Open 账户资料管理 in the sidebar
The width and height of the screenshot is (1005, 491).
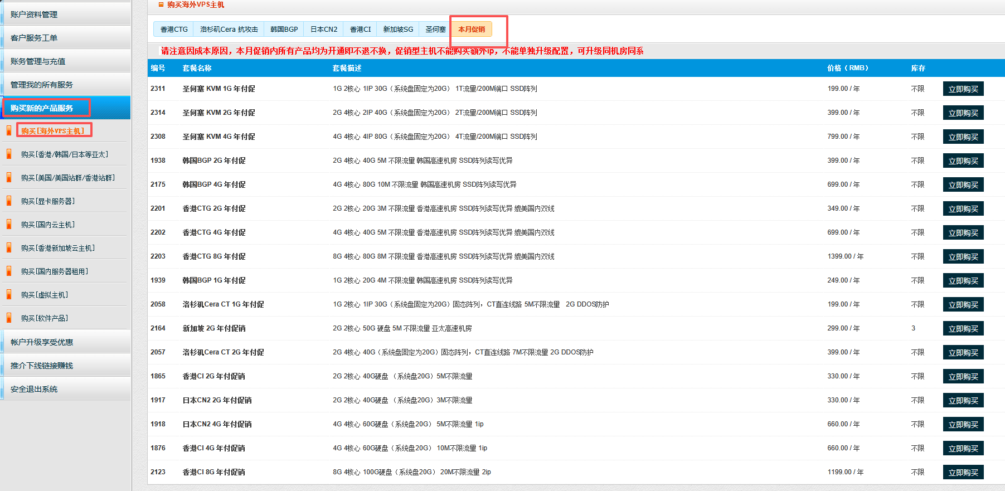(66, 14)
